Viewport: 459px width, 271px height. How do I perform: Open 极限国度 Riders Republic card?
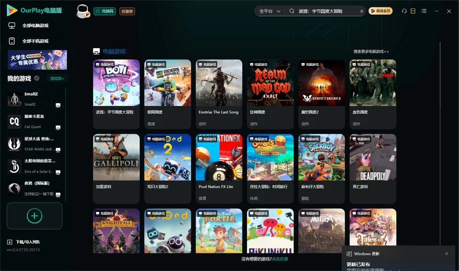tap(168, 94)
